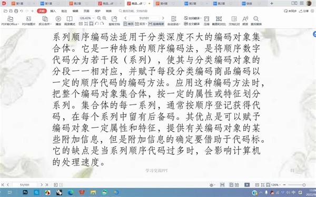Viewport: 316px width, 197px height.
Task: Jump to last page in status bar
Action: pos(47,185)
